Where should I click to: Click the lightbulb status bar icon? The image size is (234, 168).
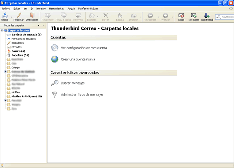tap(2, 165)
